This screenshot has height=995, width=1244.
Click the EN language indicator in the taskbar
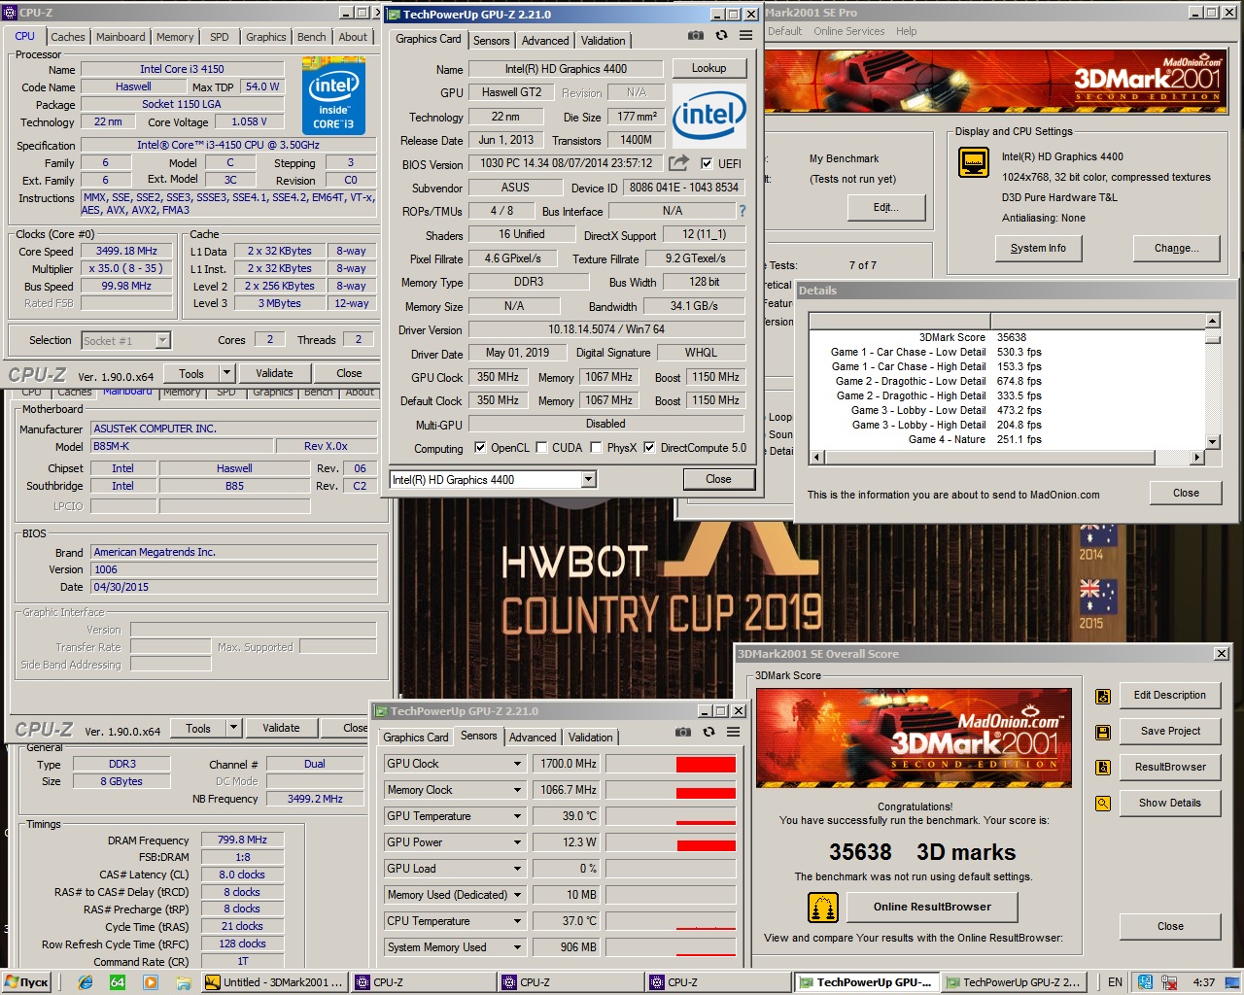point(1115,982)
